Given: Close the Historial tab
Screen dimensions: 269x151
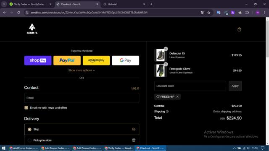Looking at the screenshot, I should click(x=144, y=4).
